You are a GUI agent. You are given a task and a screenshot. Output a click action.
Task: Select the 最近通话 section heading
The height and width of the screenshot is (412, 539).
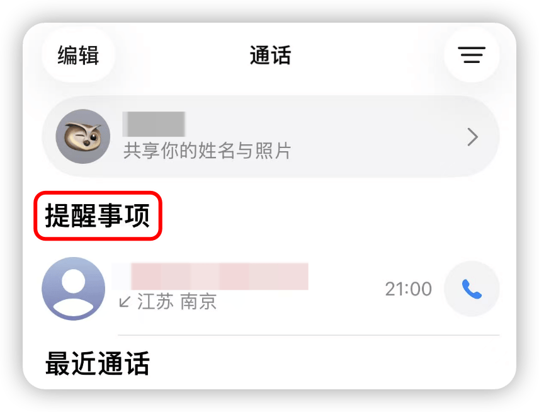point(98,363)
